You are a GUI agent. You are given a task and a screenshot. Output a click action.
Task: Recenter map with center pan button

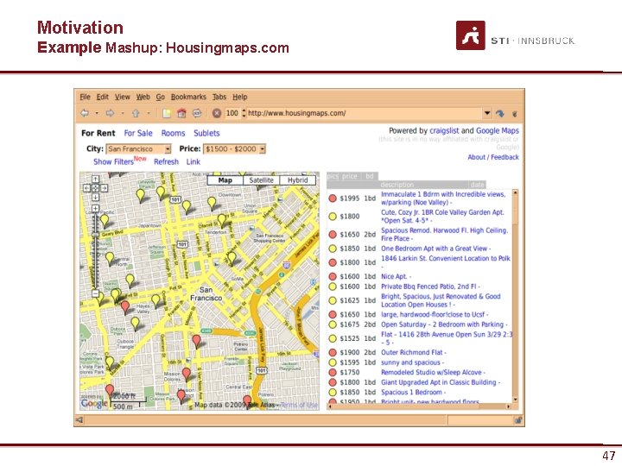95,188
